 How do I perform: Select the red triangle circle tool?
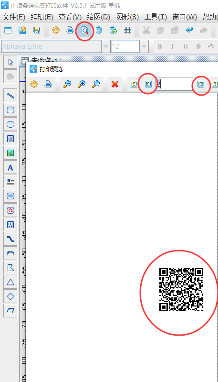[10, 210]
